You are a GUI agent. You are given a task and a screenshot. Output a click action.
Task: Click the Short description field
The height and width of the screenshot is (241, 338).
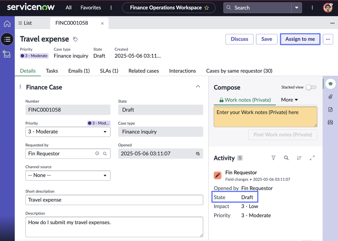click(114, 200)
